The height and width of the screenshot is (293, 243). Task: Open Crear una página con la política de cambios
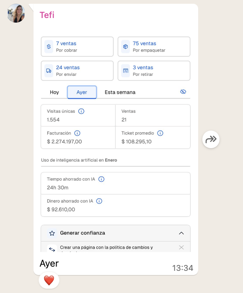tap(106, 247)
